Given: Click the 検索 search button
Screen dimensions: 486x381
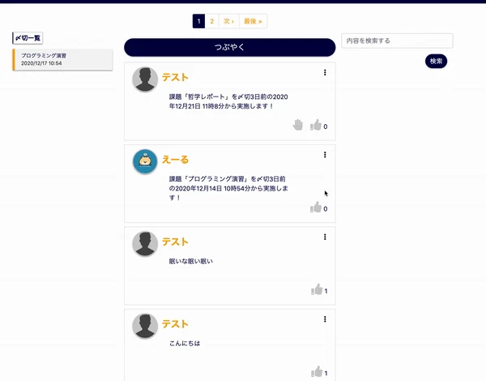Looking at the screenshot, I should pos(436,61).
